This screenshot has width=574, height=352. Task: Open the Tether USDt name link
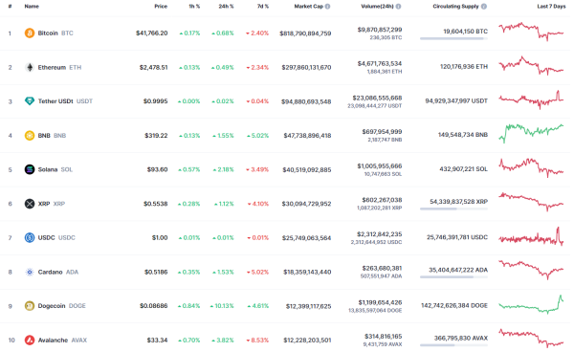pos(65,101)
